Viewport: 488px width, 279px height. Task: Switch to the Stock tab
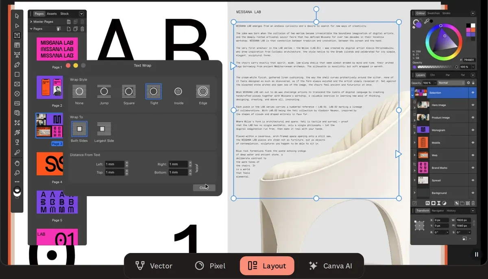65,14
